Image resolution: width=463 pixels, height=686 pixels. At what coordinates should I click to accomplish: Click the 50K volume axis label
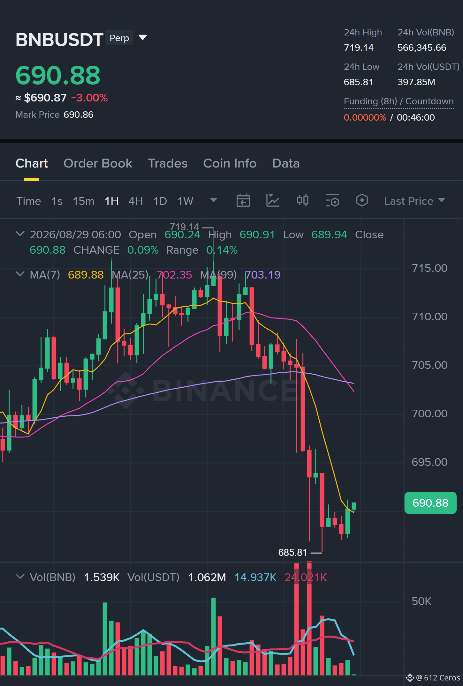coord(421,601)
